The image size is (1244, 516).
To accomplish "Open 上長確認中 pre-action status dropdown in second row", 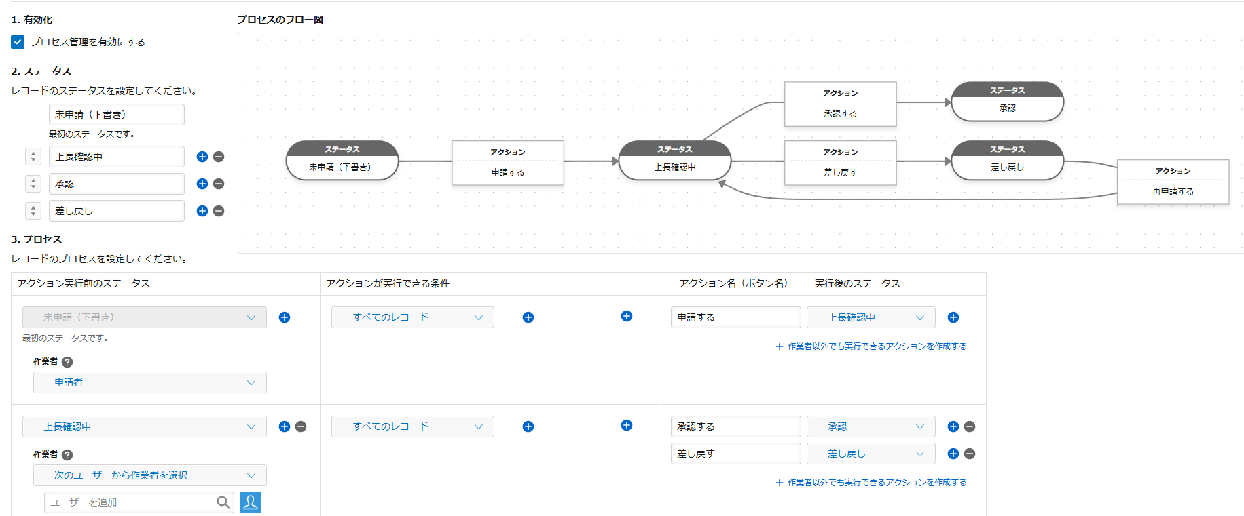I will (145, 426).
